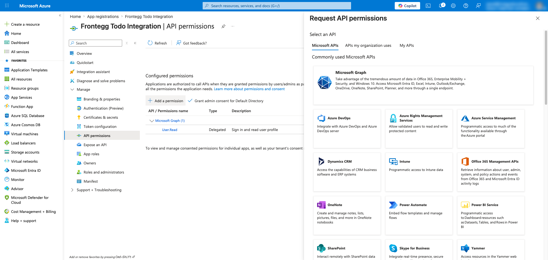Switch to APIs my organization uses tab
Viewport: 548px width, 260px height.
368,45
